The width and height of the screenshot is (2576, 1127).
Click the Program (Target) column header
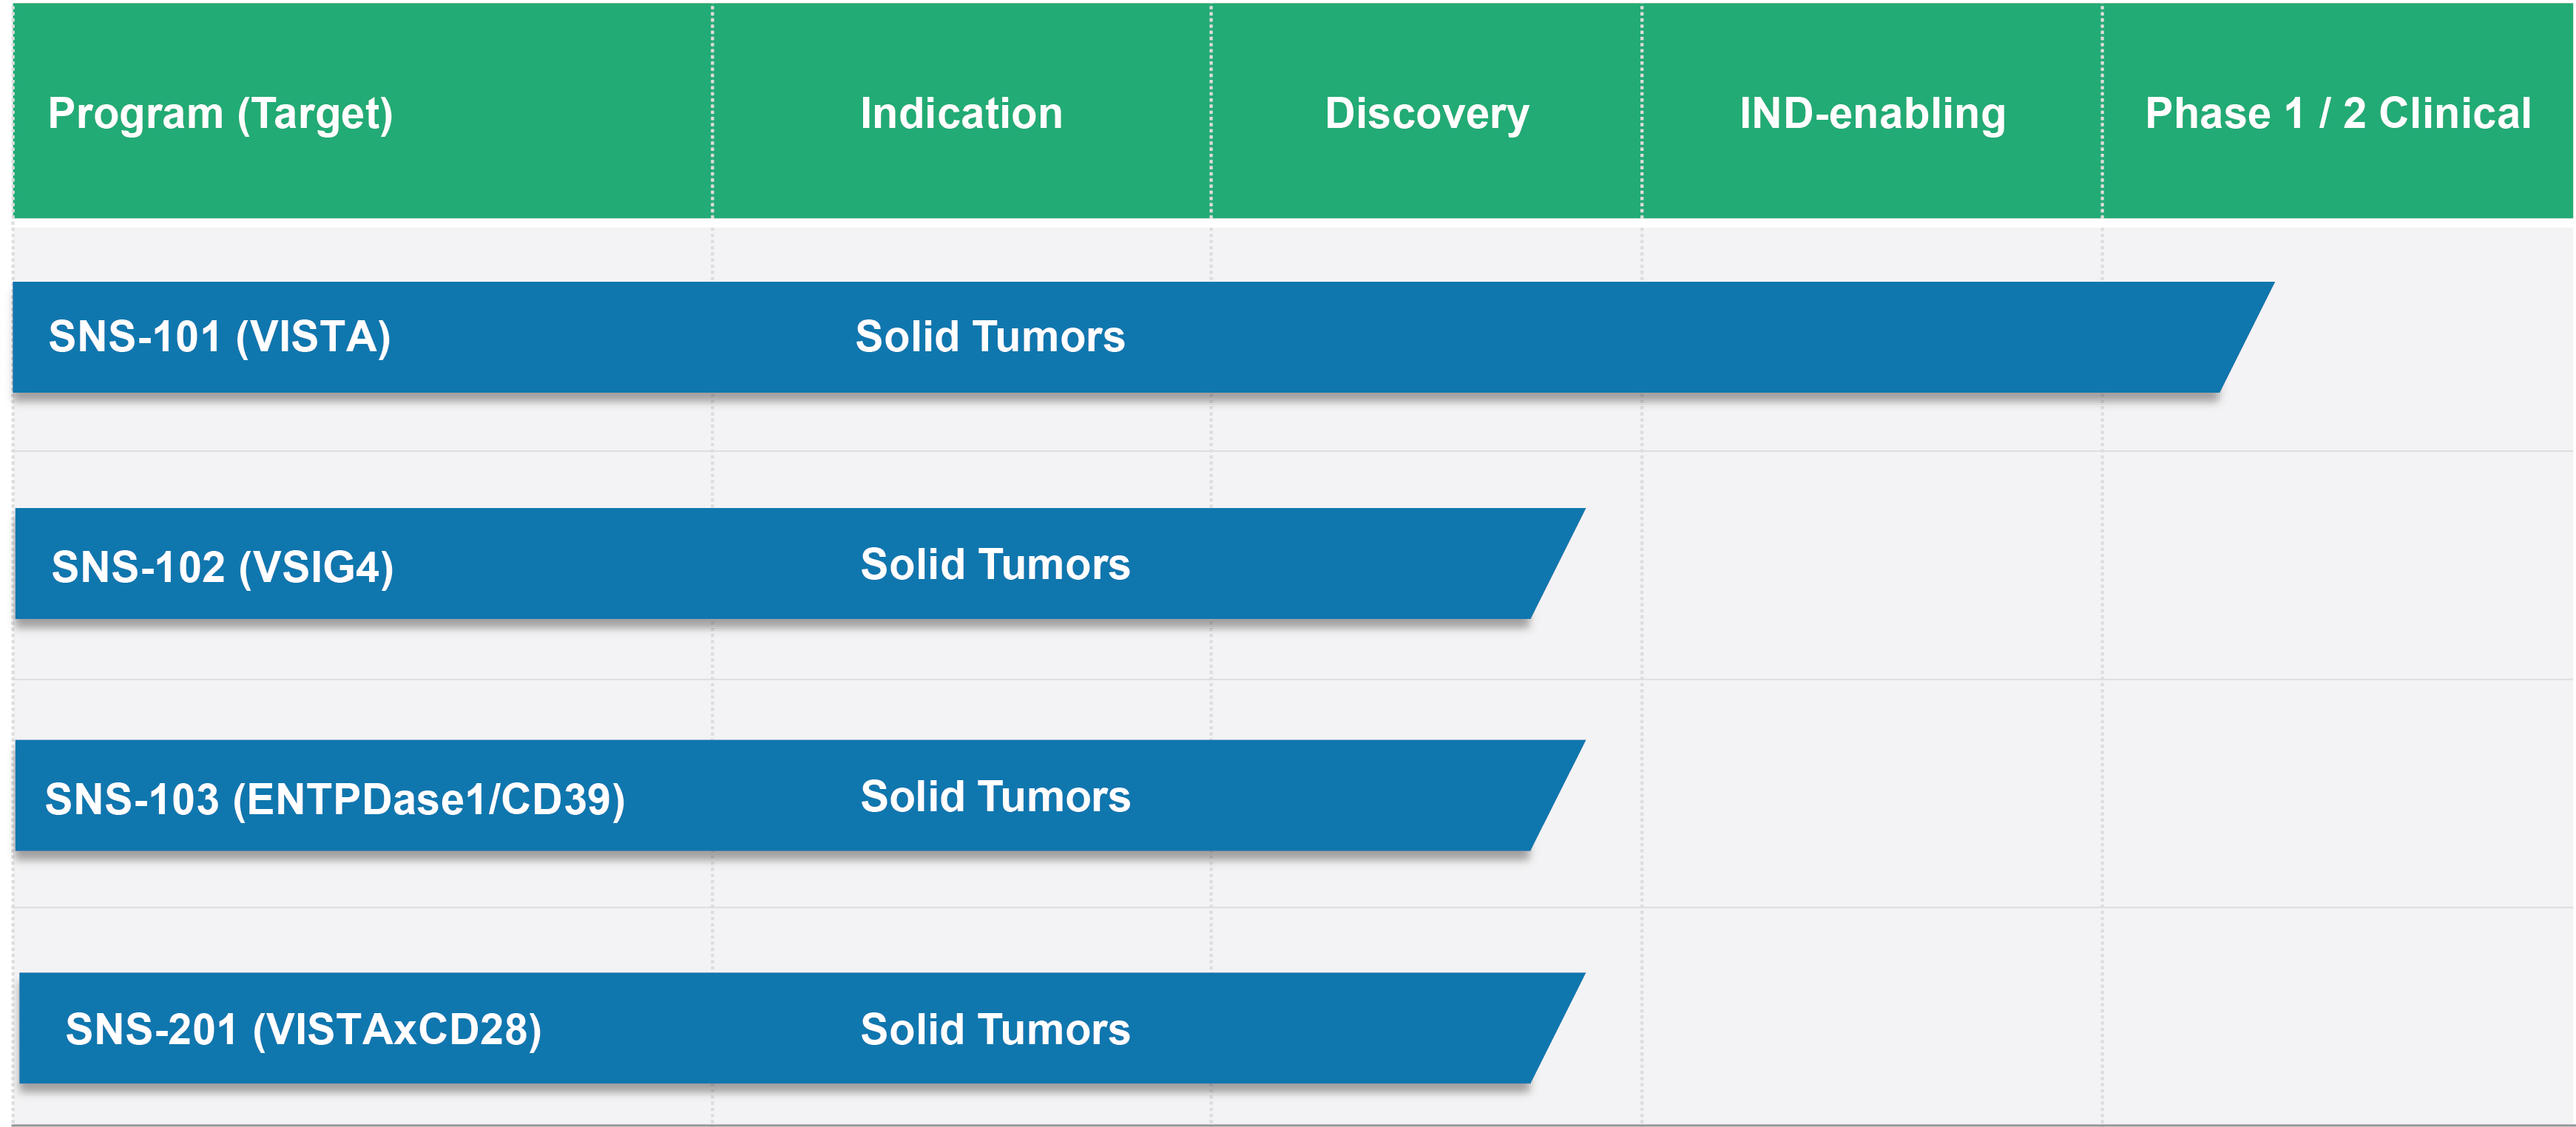(220, 113)
